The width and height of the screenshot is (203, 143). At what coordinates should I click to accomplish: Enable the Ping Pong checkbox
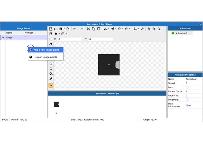[x=187, y=100]
